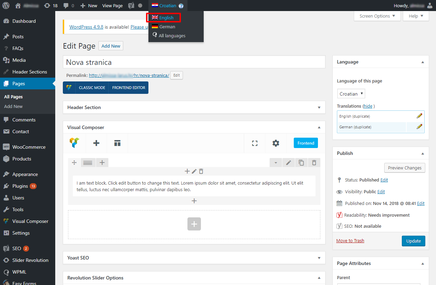This screenshot has height=285, width=436.
Task: Click the Visual Composer add element plus icon
Action: click(96, 143)
